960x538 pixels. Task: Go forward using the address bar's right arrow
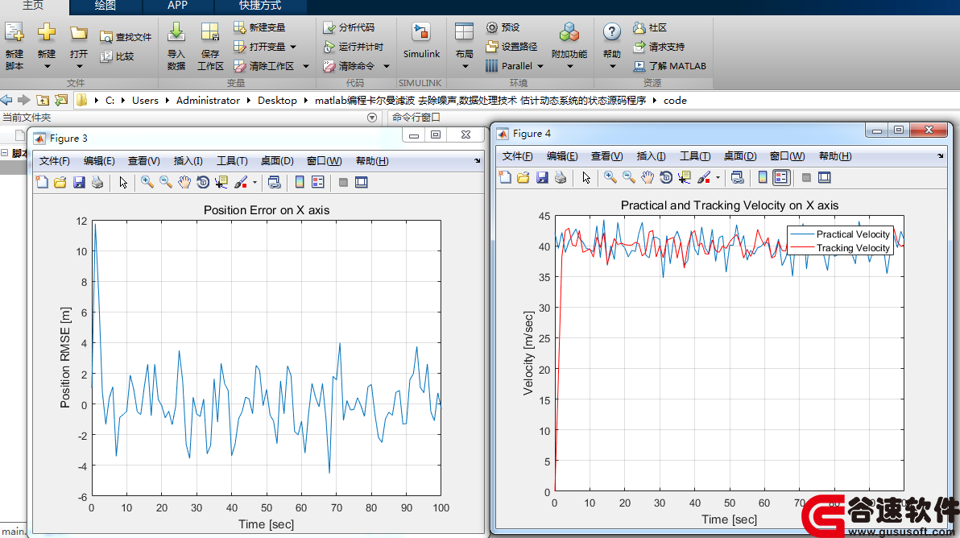point(24,100)
